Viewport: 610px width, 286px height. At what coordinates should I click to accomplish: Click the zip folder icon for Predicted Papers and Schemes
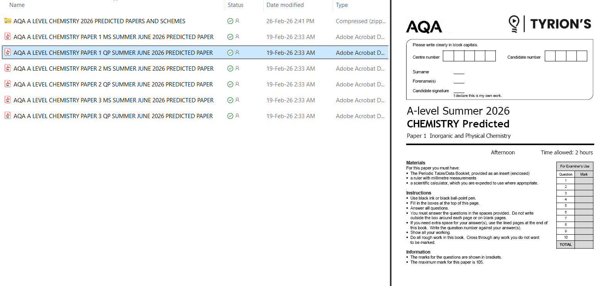pyautogui.click(x=8, y=21)
